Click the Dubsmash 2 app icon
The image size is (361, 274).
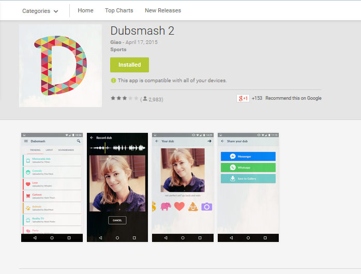pyautogui.click(x=61, y=66)
